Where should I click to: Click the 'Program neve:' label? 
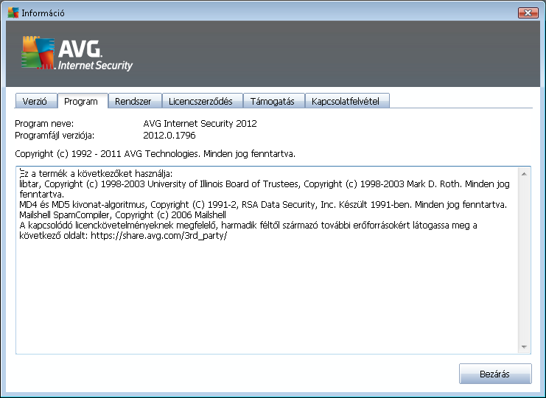[x=44, y=124]
